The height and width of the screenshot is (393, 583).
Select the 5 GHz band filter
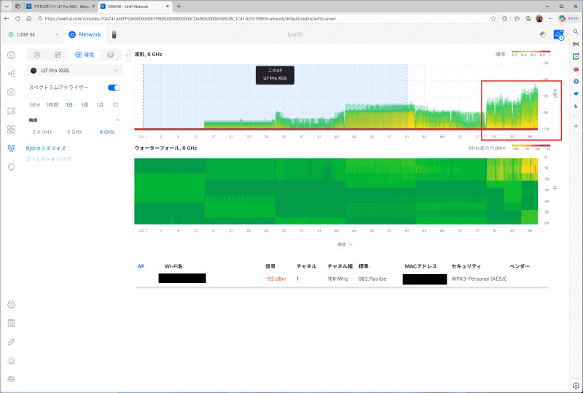coord(74,132)
